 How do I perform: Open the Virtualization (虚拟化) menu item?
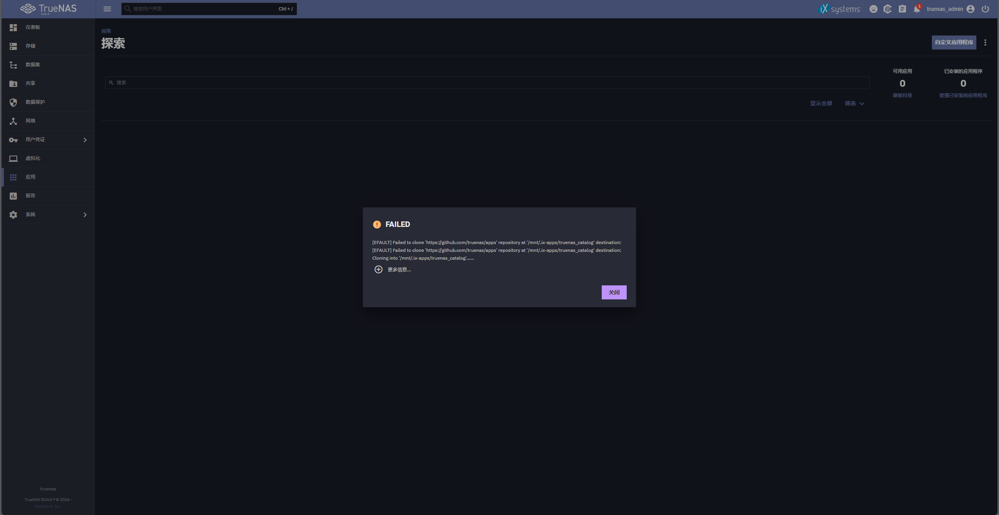33,158
